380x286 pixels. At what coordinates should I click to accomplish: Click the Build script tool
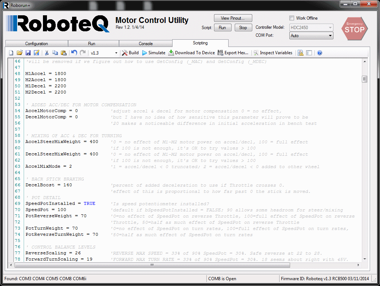130,53
